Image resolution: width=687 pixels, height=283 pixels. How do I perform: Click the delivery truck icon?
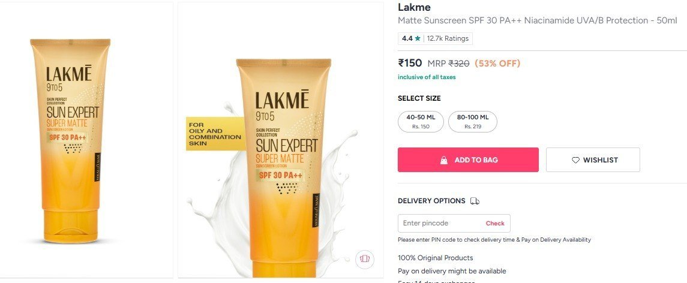tap(475, 201)
